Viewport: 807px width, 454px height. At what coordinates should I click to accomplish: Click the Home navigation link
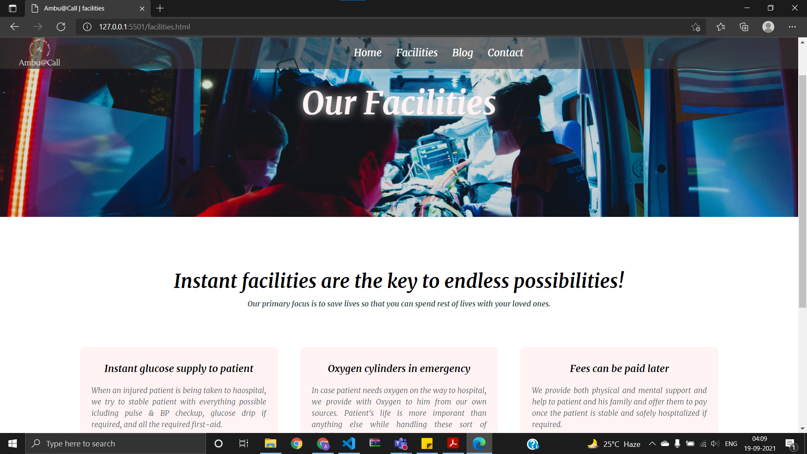click(x=367, y=53)
